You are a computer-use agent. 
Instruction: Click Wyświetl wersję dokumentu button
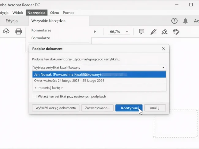tap(56, 108)
